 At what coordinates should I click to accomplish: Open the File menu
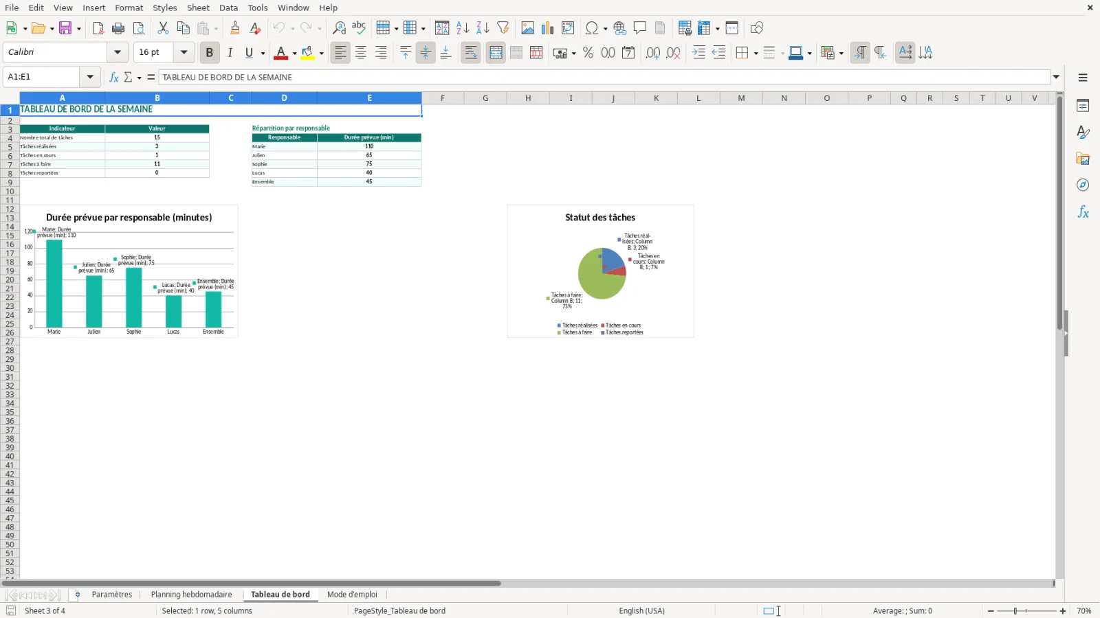coord(12,8)
